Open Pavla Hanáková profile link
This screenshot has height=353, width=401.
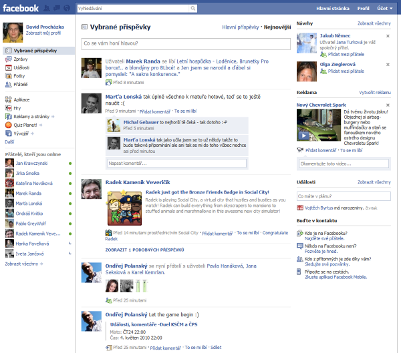point(225,266)
